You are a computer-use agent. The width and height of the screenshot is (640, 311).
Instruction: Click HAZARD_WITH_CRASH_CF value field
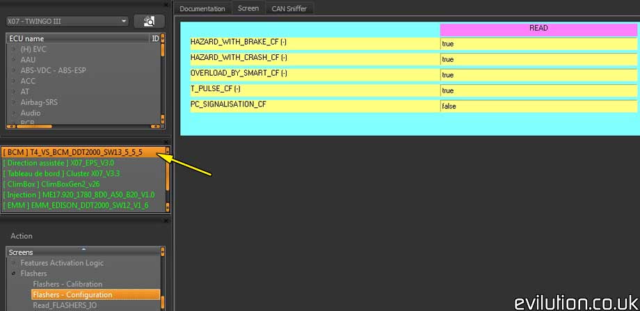[x=538, y=60]
